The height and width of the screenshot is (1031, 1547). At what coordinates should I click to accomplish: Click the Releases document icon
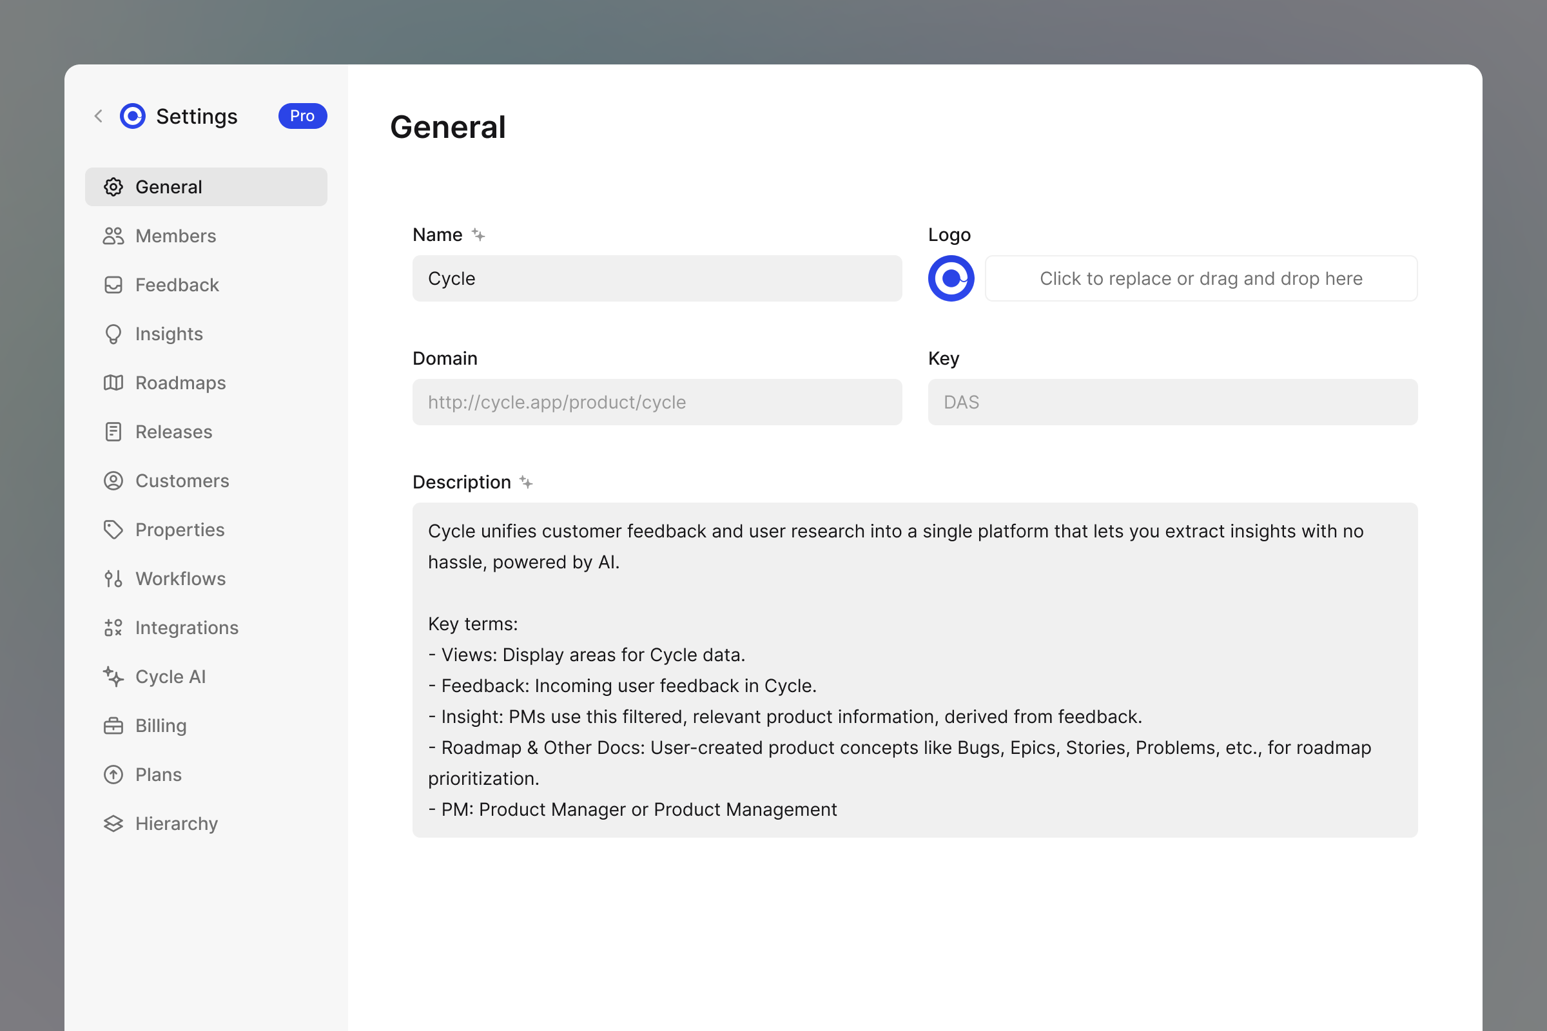[113, 432]
